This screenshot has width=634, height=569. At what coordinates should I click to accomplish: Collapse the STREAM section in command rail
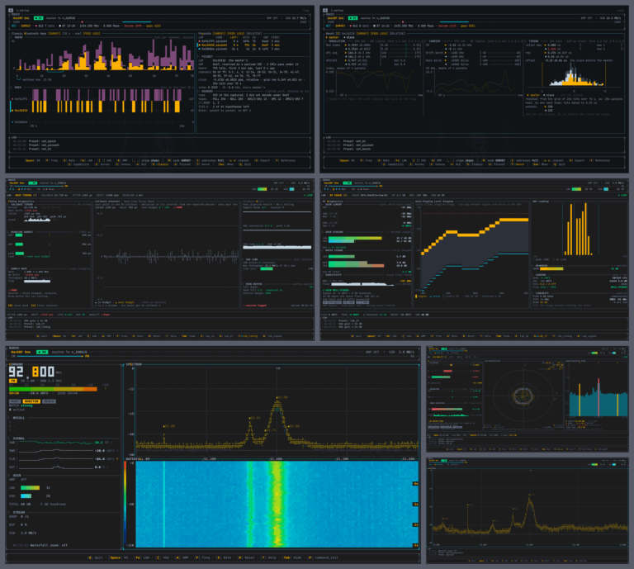coord(18,512)
